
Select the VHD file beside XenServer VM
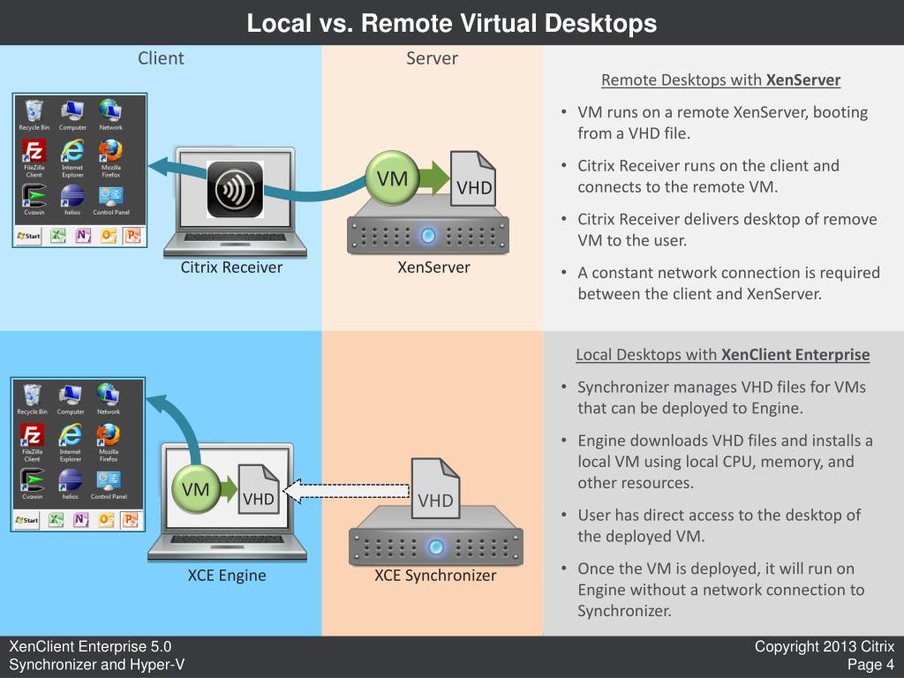point(473,178)
